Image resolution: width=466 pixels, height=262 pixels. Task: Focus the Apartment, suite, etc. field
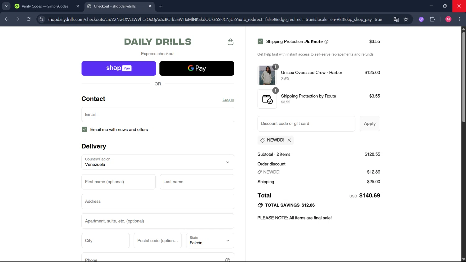(x=158, y=221)
